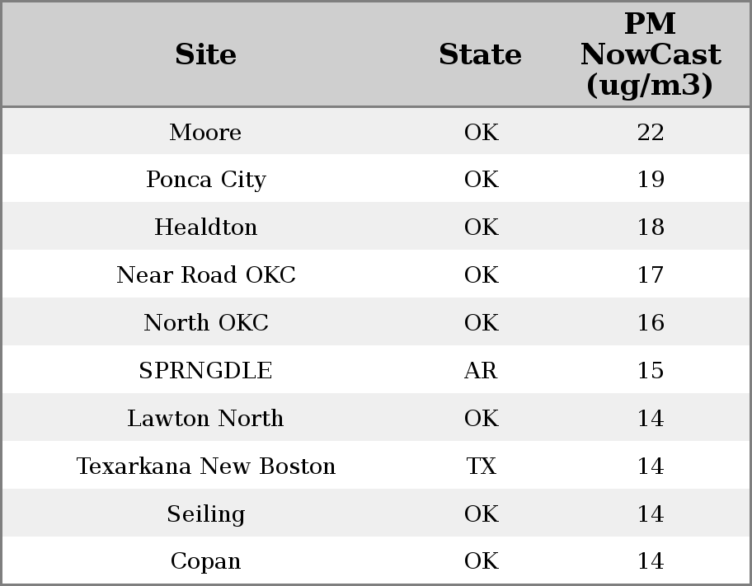Viewport: 752px width, 586px height.
Task: Click the Lawton North site name
Action: point(205,418)
